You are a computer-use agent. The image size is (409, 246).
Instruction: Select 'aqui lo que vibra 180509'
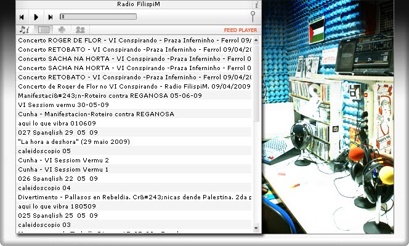click(x=134, y=207)
